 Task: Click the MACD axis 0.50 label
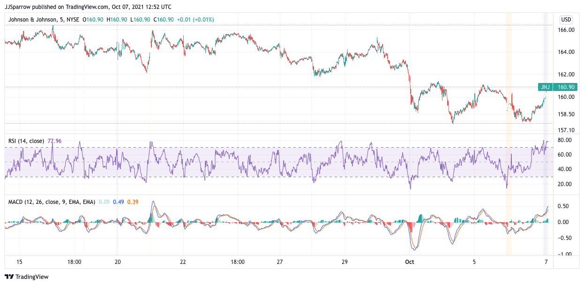(x=562, y=206)
